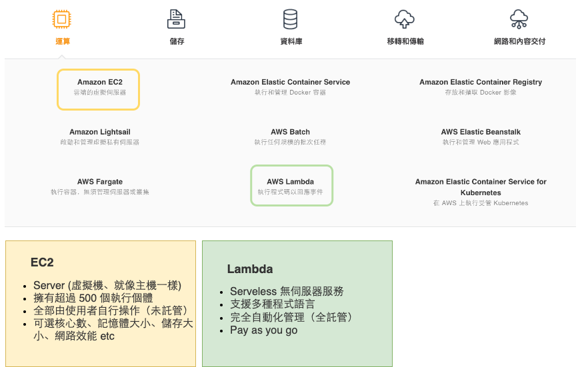Open the AWS Batch service link
Screen dimensions: 584x367
pyautogui.click(x=290, y=132)
